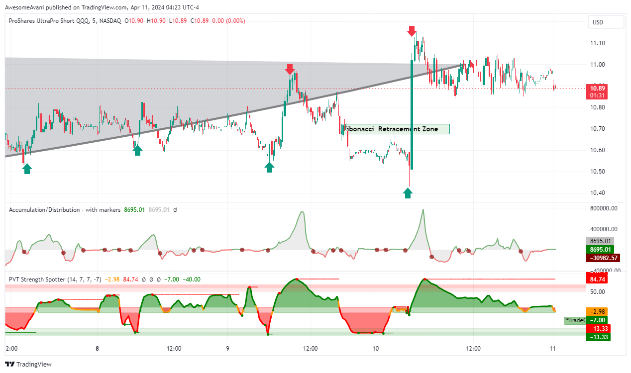Viewport: 631px width, 373px height.
Task: Click the red current price label 10.89
Action: (x=597, y=88)
